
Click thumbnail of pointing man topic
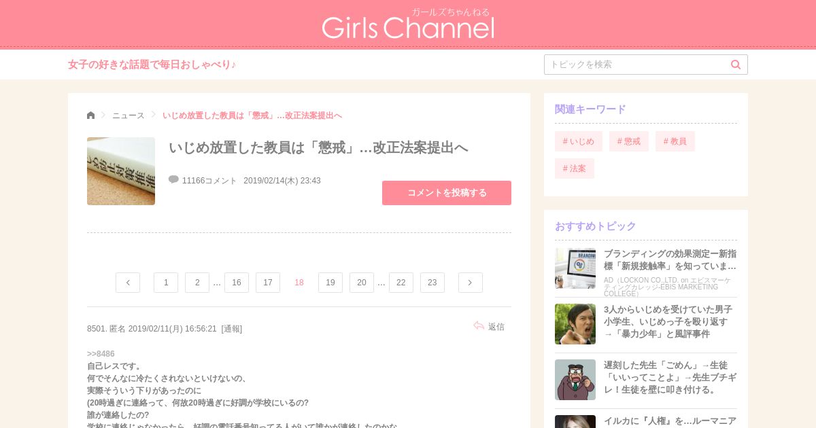tap(575, 324)
